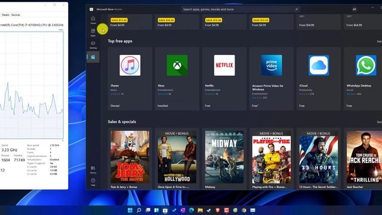Open Playing with Fire movie poster
Screen dimensions: 382x215
tap(272, 157)
